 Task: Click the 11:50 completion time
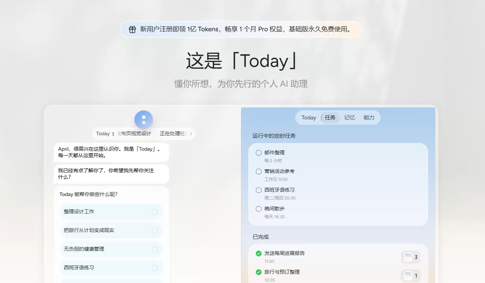(x=269, y=261)
